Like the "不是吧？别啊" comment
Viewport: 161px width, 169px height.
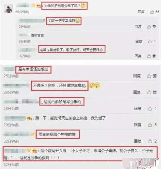click(x=149, y=92)
